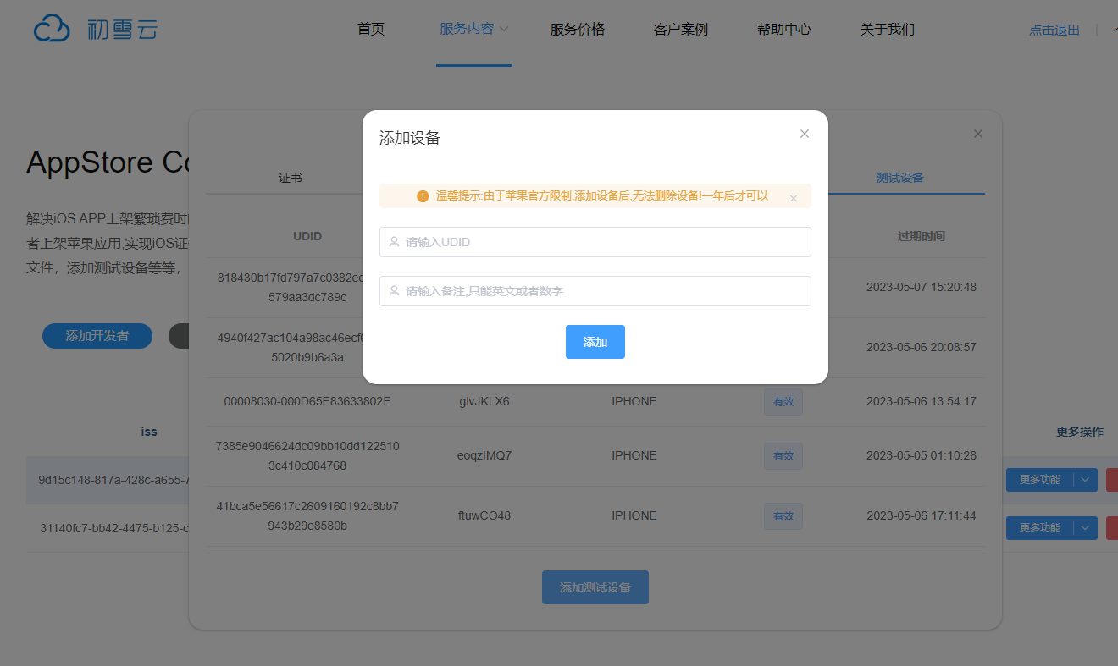Open 客户案例 in the top navigation
The height and width of the screenshot is (666, 1118).
pyautogui.click(x=681, y=30)
